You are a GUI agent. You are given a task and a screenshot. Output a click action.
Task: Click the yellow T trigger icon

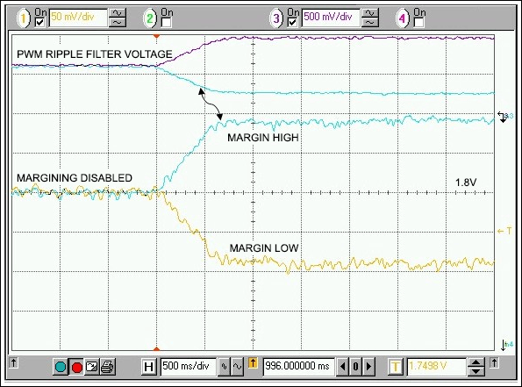396,367
